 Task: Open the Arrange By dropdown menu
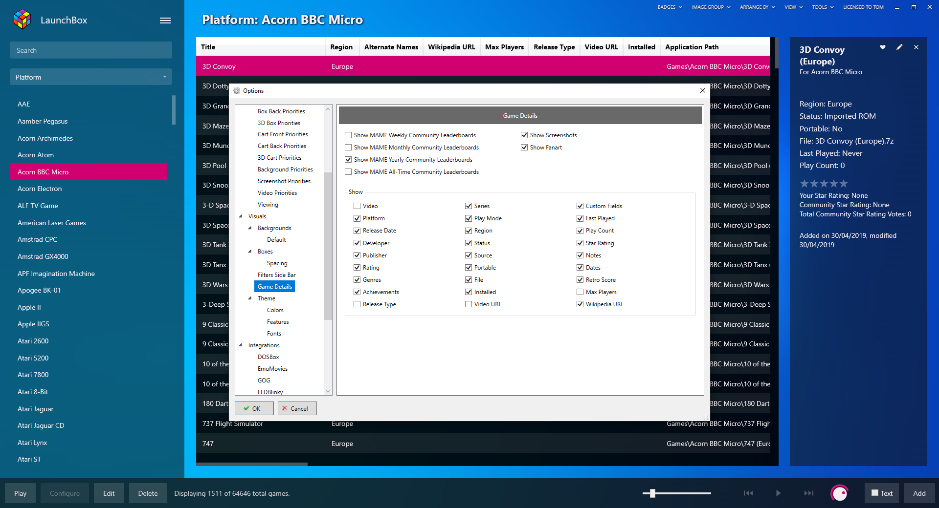tap(757, 7)
